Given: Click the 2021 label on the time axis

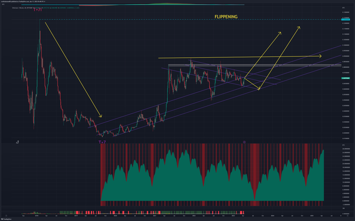Looking at the screenshot, I should tap(154, 216).
